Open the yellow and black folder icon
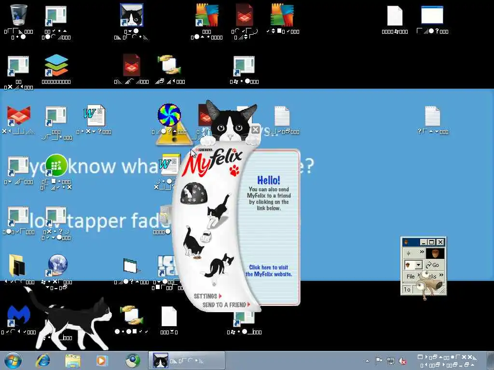 pos(17,265)
